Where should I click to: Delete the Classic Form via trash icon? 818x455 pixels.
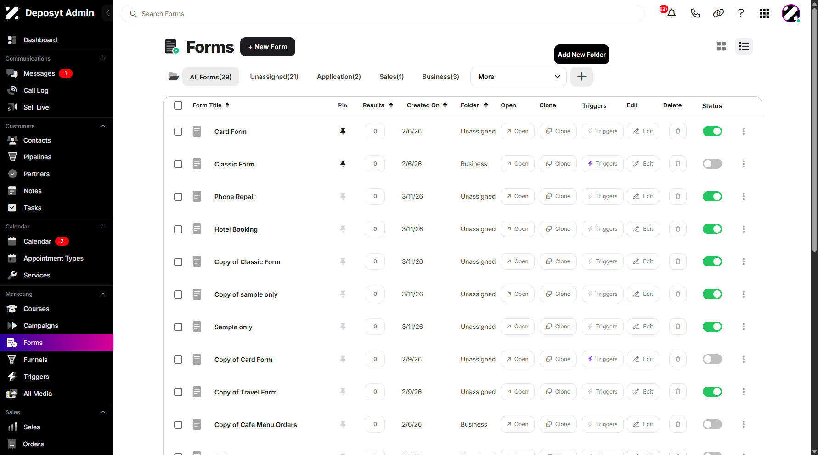(x=678, y=164)
